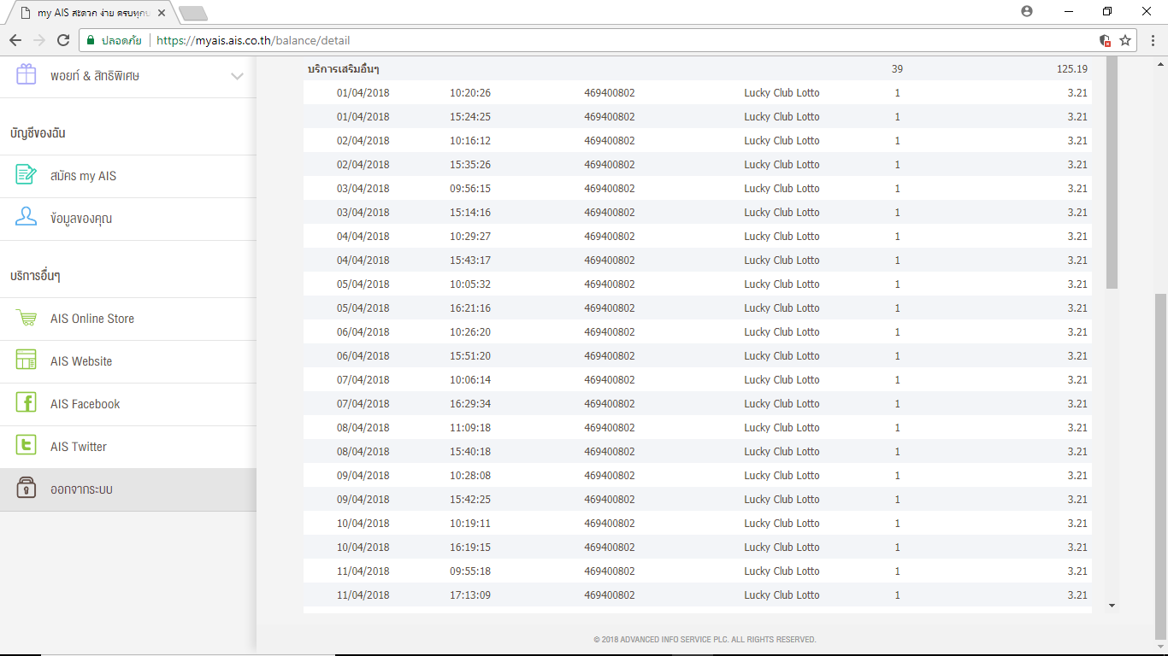Open the Chrome profile account icon
This screenshot has width=1168, height=656.
[x=1027, y=11]
